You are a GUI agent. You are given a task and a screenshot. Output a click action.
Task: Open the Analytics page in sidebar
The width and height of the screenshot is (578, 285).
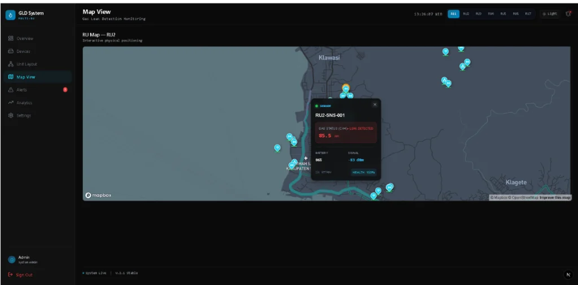37,103
